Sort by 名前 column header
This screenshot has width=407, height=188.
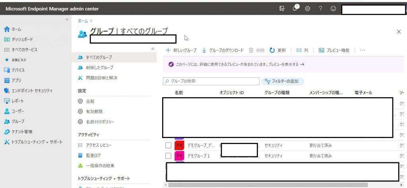[x=178, y=93]
